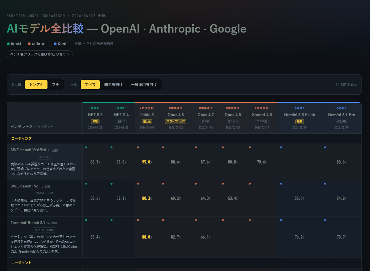Click the 95.0% Fable 5 score
This screenshot has height=271, width=370.
pos(147,162)
